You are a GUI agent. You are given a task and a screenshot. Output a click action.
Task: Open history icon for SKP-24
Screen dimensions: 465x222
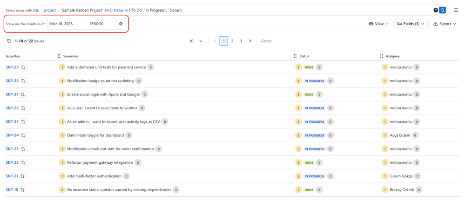(23, 135)
